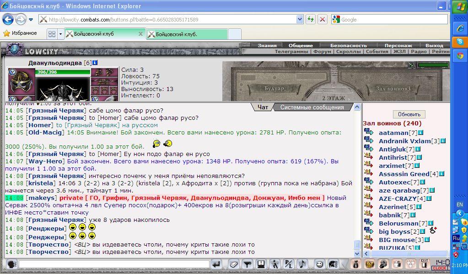
Task: Open the Безопасность menu
Action: 348,46
